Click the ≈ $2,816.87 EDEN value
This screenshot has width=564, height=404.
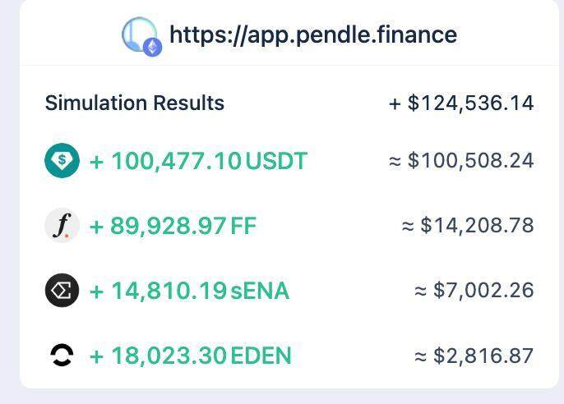pyautogui.click(x=474, y=355)
